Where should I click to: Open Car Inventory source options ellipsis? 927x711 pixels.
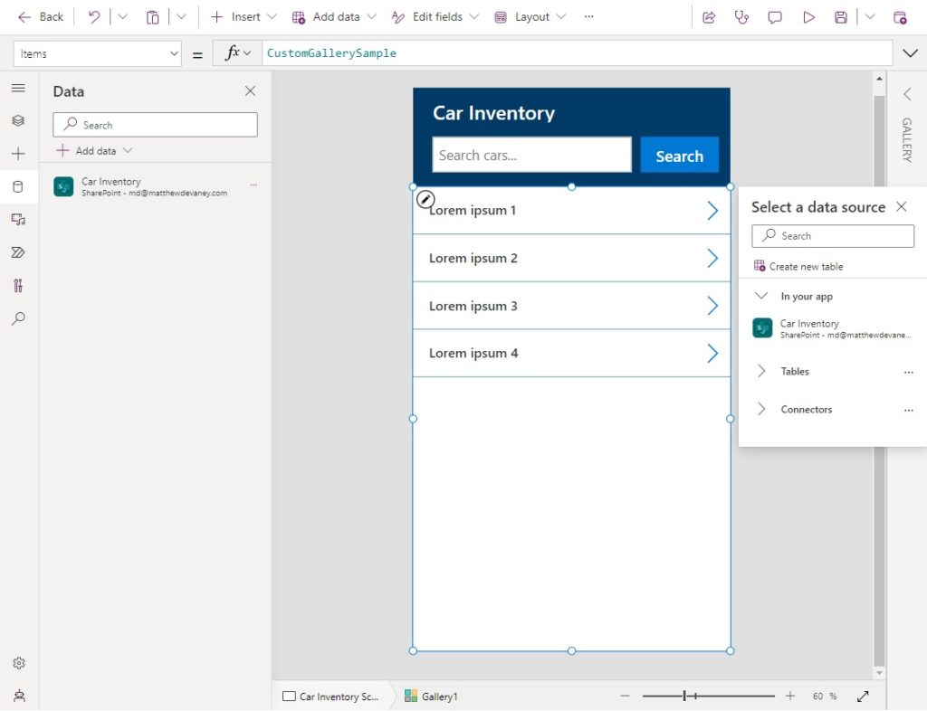coord(253,185)
